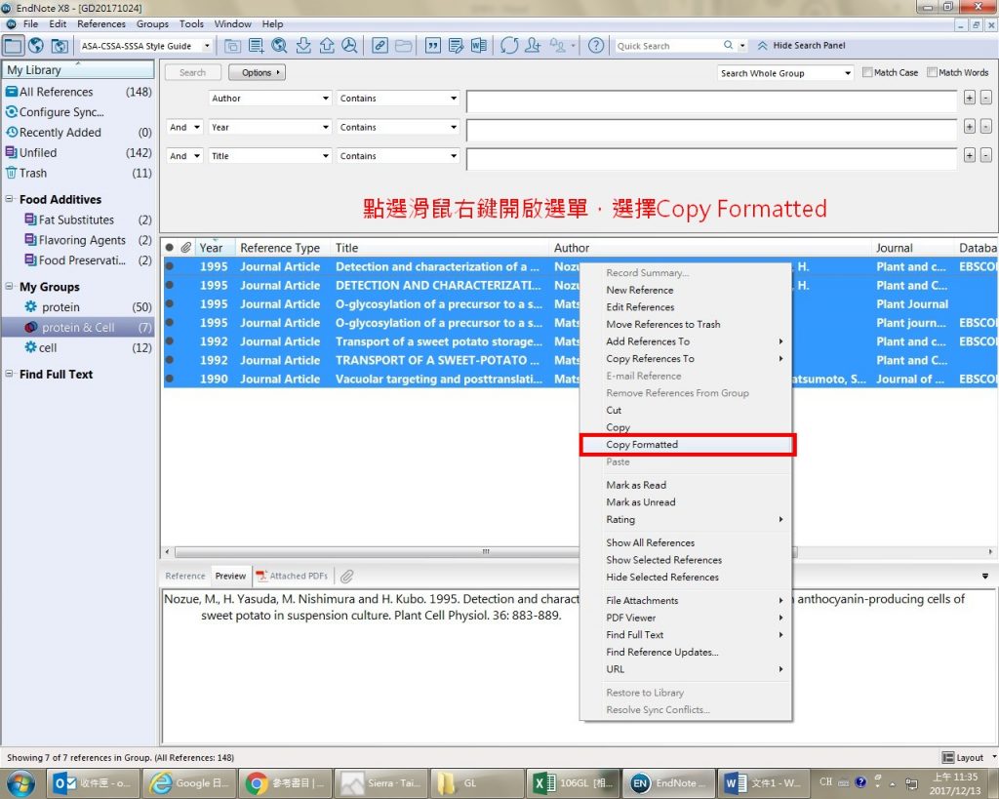999x799 pixels.
Task: Click Hide Search Panel
Action: 801,46
